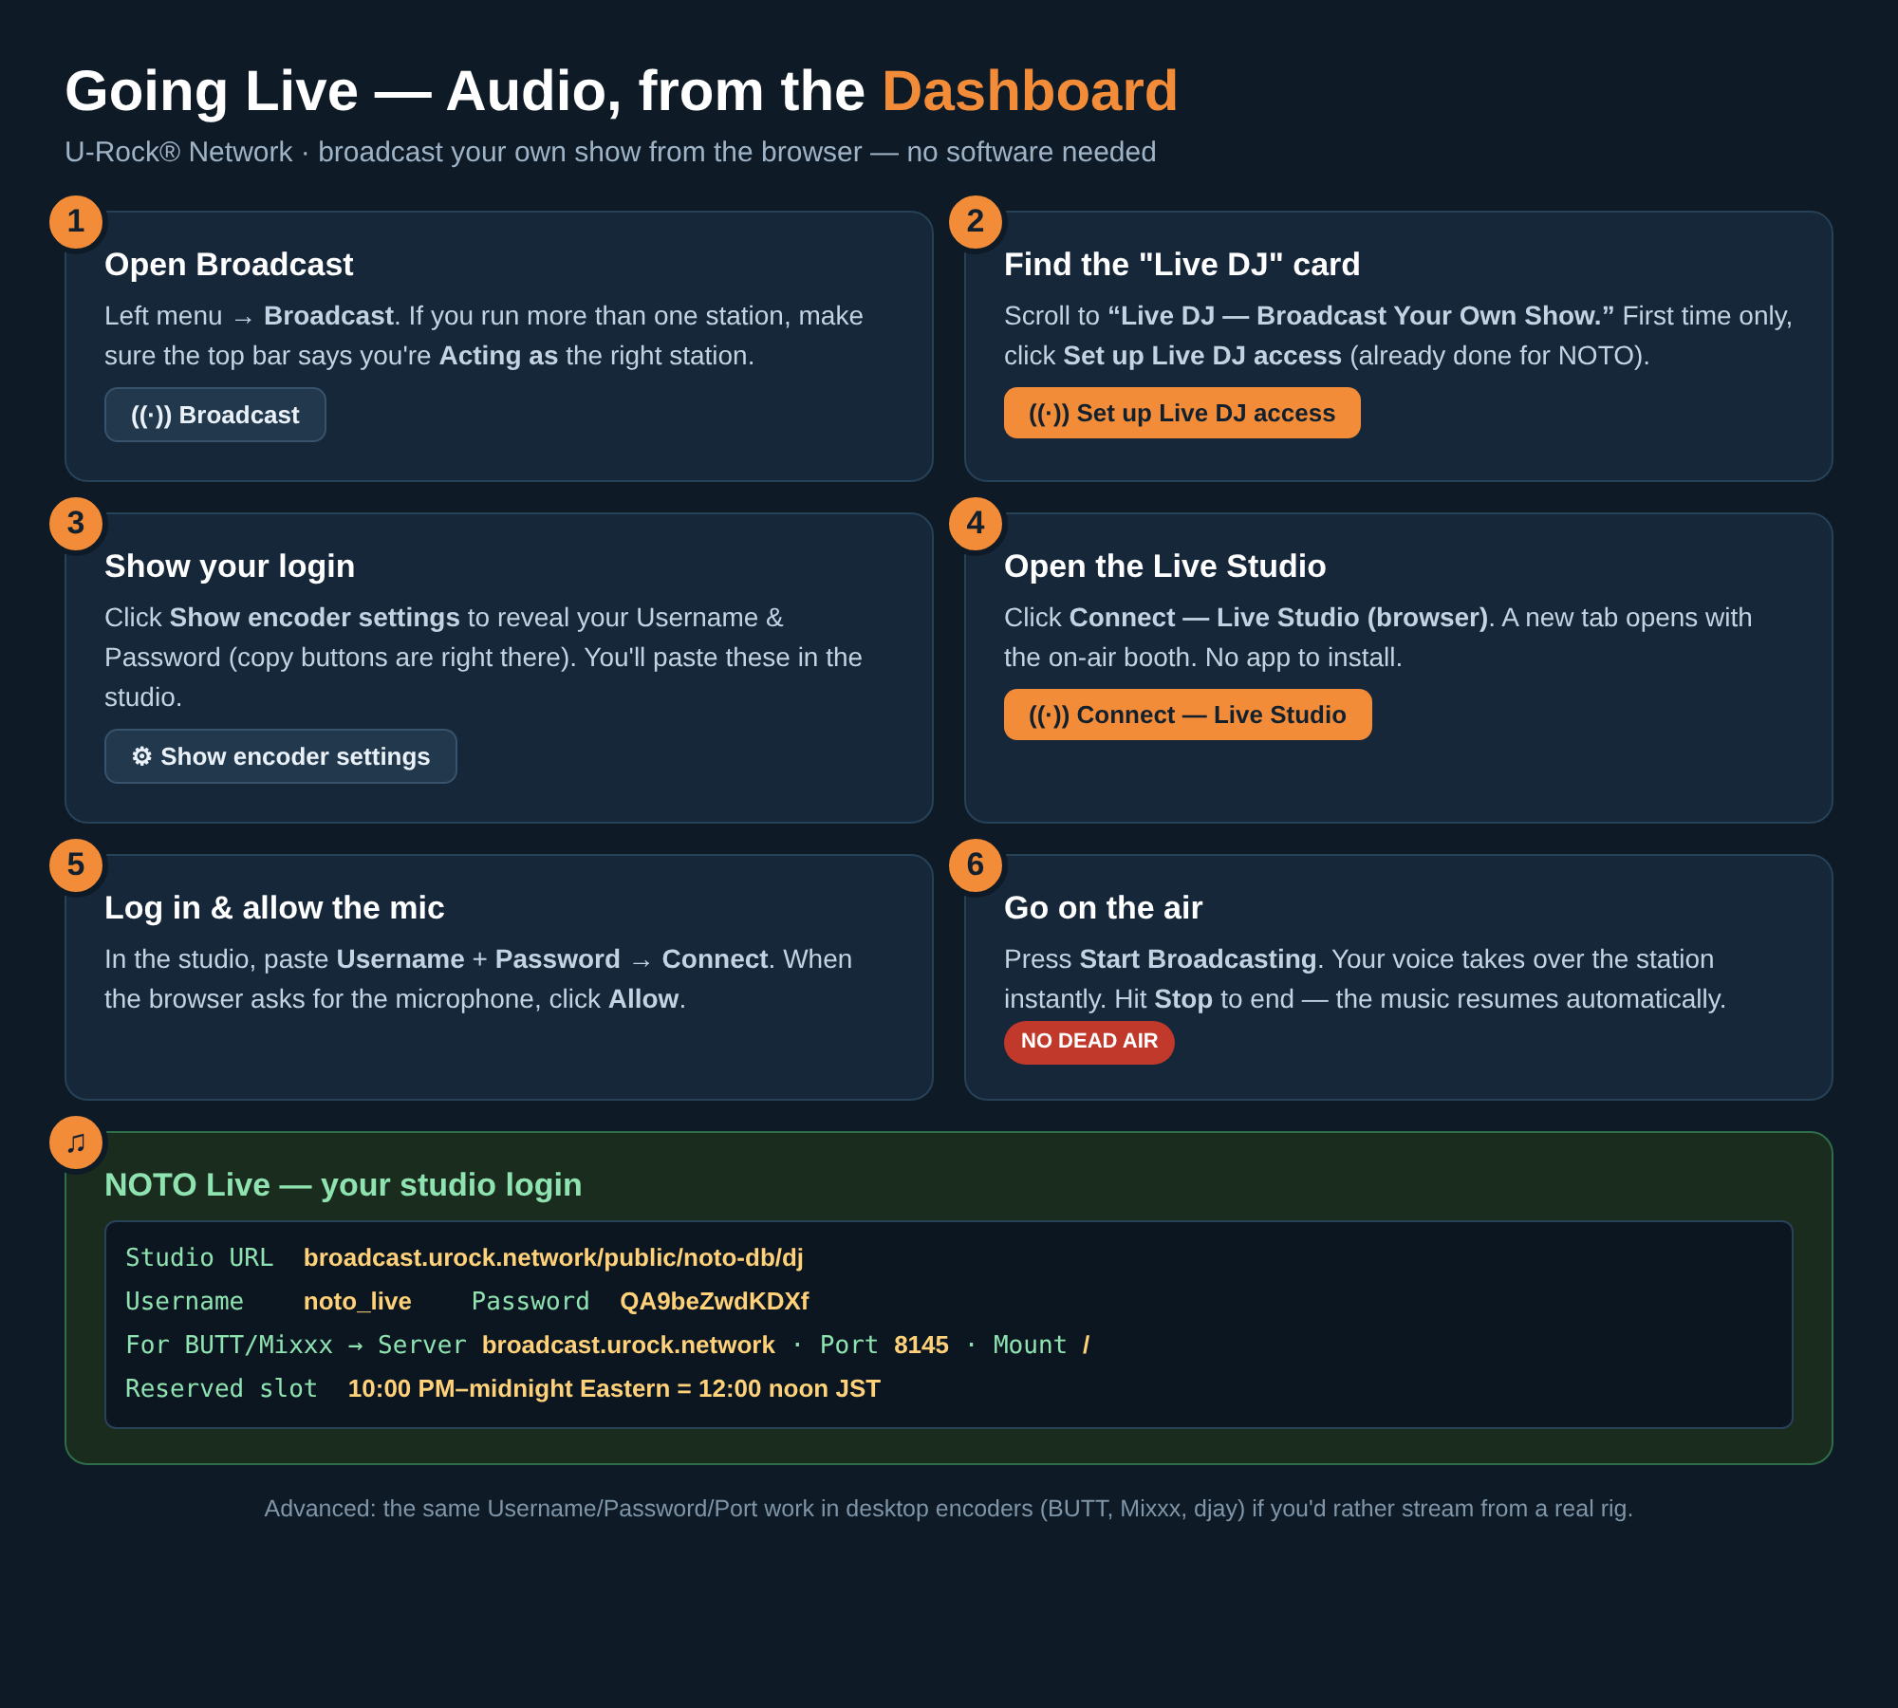Click the step 6 number badge
The image size is (1898, 1708).
(x=976, y=865)
